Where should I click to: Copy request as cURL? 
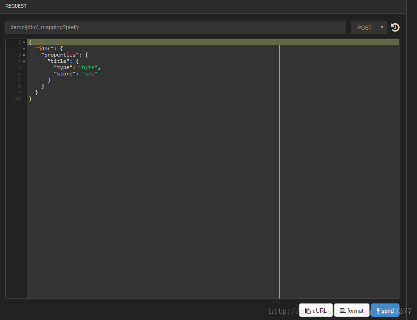pyautogui.click(x=316, y=311)
